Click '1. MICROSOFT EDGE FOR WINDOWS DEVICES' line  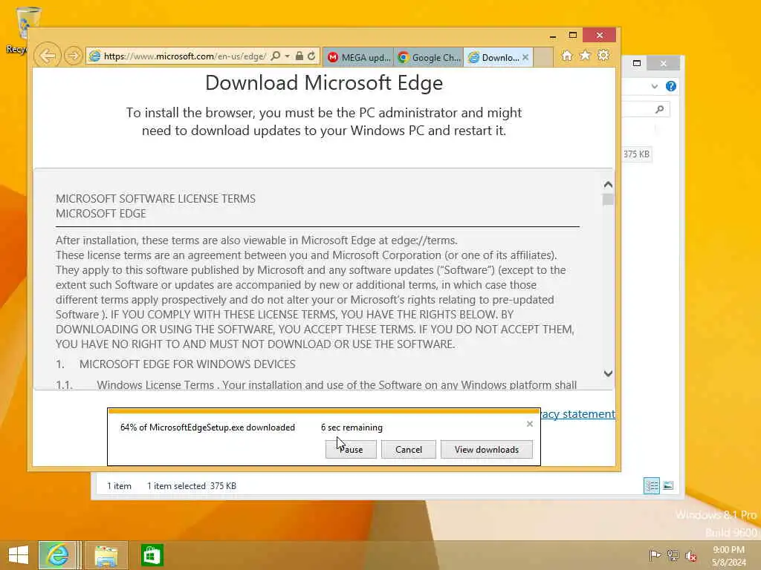tap(175, 364)
